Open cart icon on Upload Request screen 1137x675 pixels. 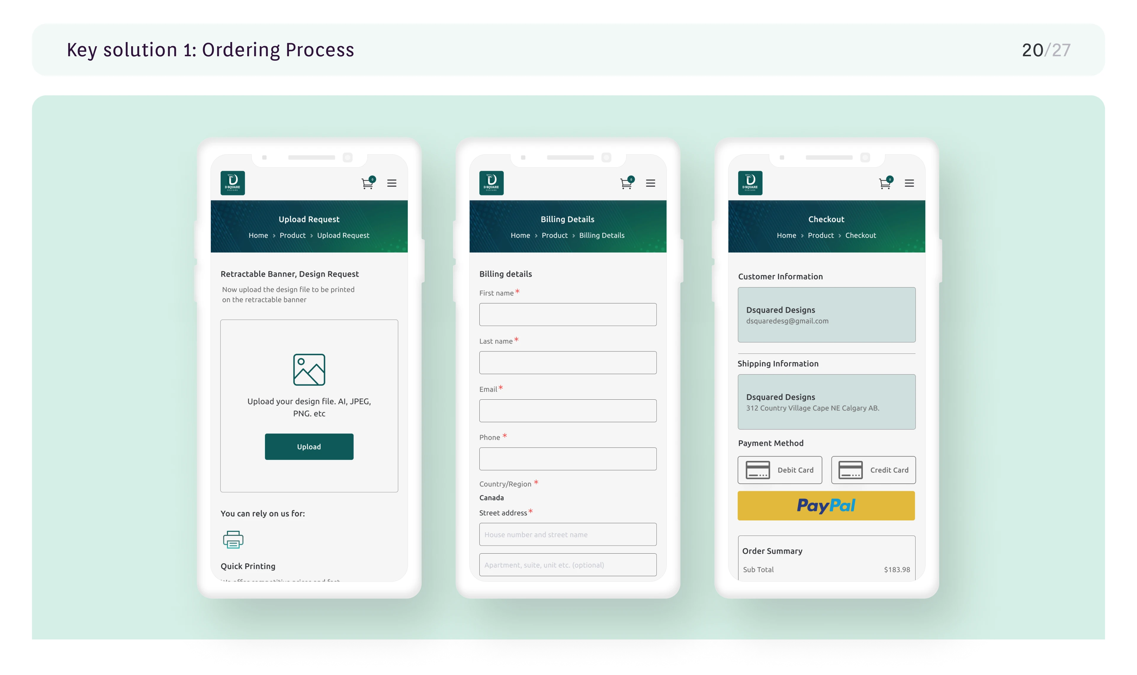point(367,183)
